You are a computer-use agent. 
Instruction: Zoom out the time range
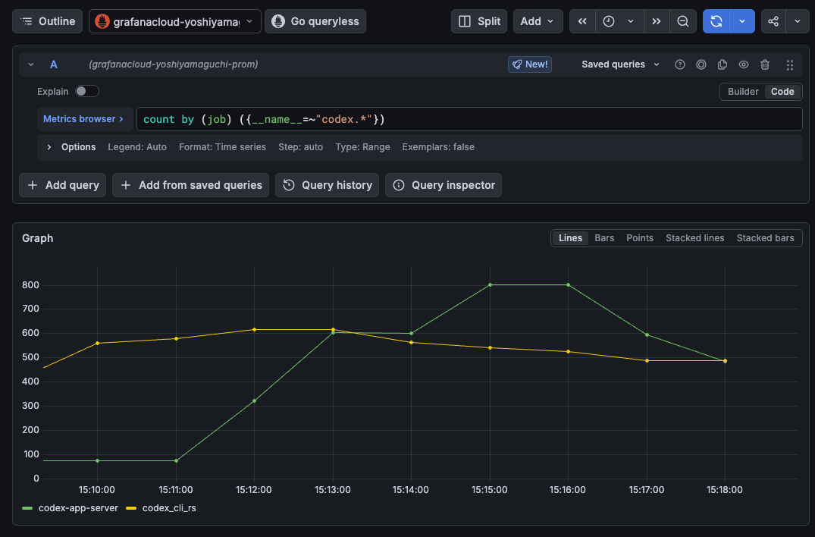683,21
